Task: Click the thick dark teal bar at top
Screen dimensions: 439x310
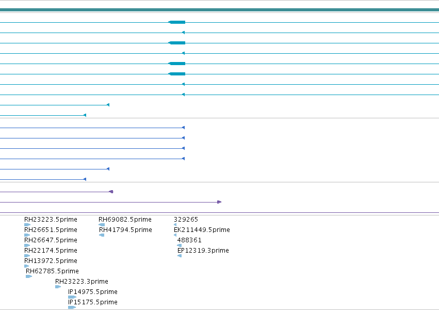Action: [x=220, y=10]
